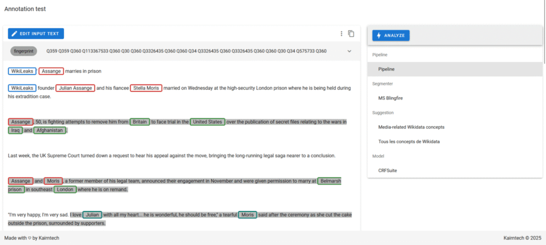The width and height of the screenshot is (546, 245).
Task: Select Tous les concepts de Wikidata
Action: (x=409, y=141)
